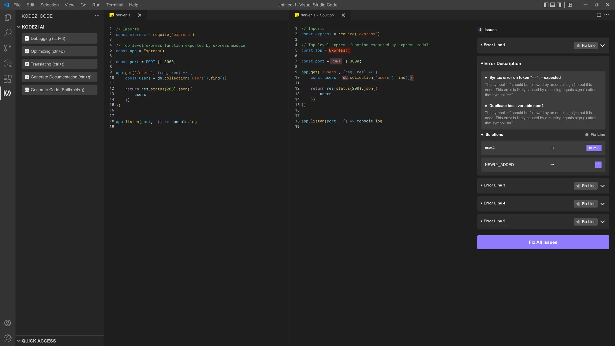Click 'Syntax error on token' description title
This screenshot has height=346, width=615.
pos(525,78)
